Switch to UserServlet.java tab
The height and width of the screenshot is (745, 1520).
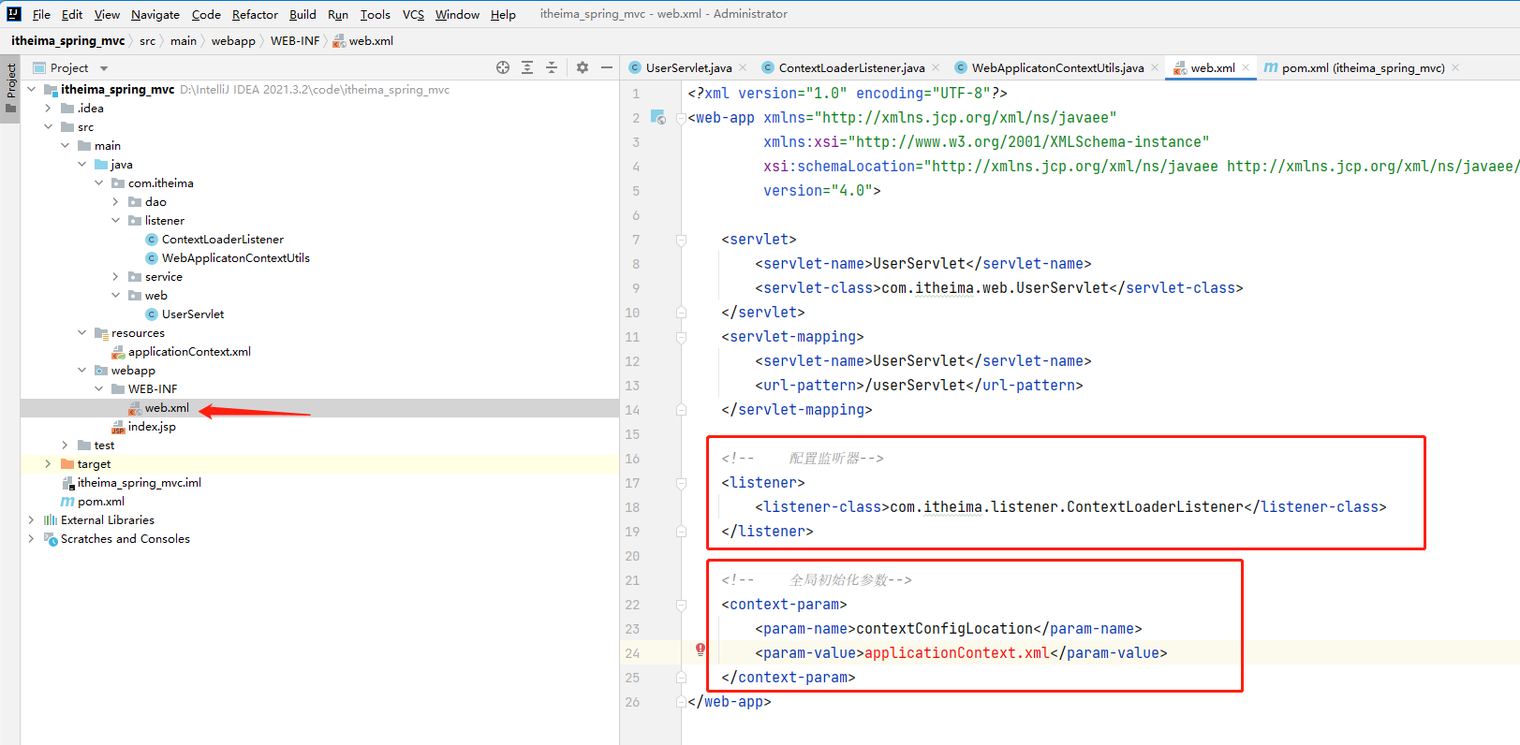688,67
